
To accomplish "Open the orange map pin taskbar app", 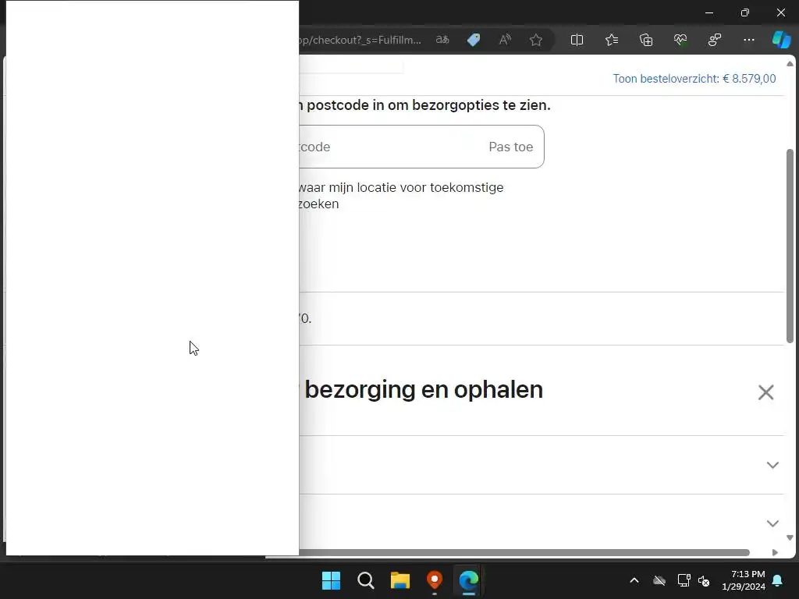I will tap(434, 580).
